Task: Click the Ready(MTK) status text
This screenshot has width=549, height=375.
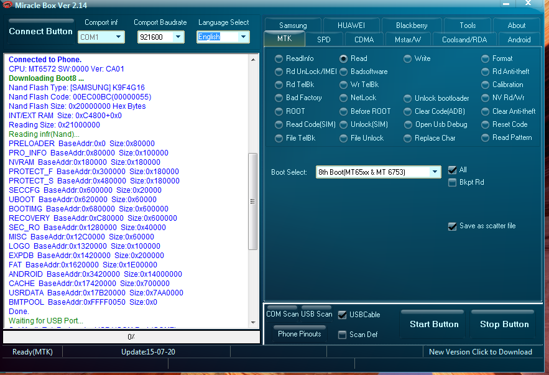Action: tap(32, 352)
